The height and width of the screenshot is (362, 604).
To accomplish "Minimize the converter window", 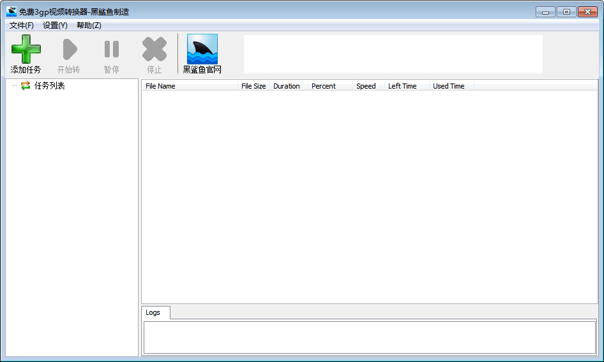I will click(545, 12).
